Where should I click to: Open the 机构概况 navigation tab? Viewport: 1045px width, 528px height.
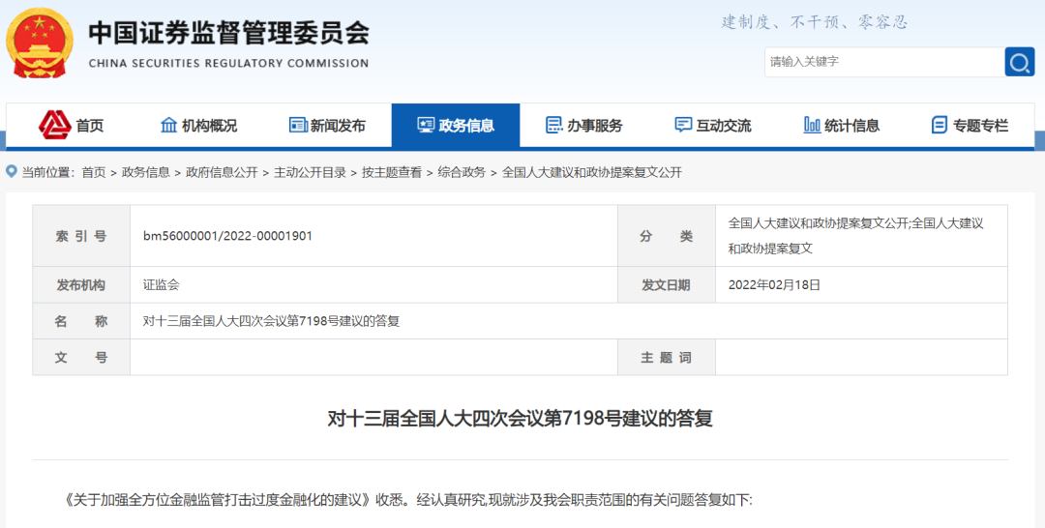click(198, 125)
